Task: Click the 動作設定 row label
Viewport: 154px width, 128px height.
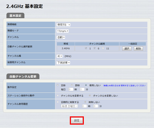Action: (12, 87)
